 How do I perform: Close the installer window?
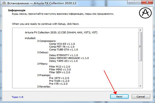pyautogui.click(x=147, y=2)
